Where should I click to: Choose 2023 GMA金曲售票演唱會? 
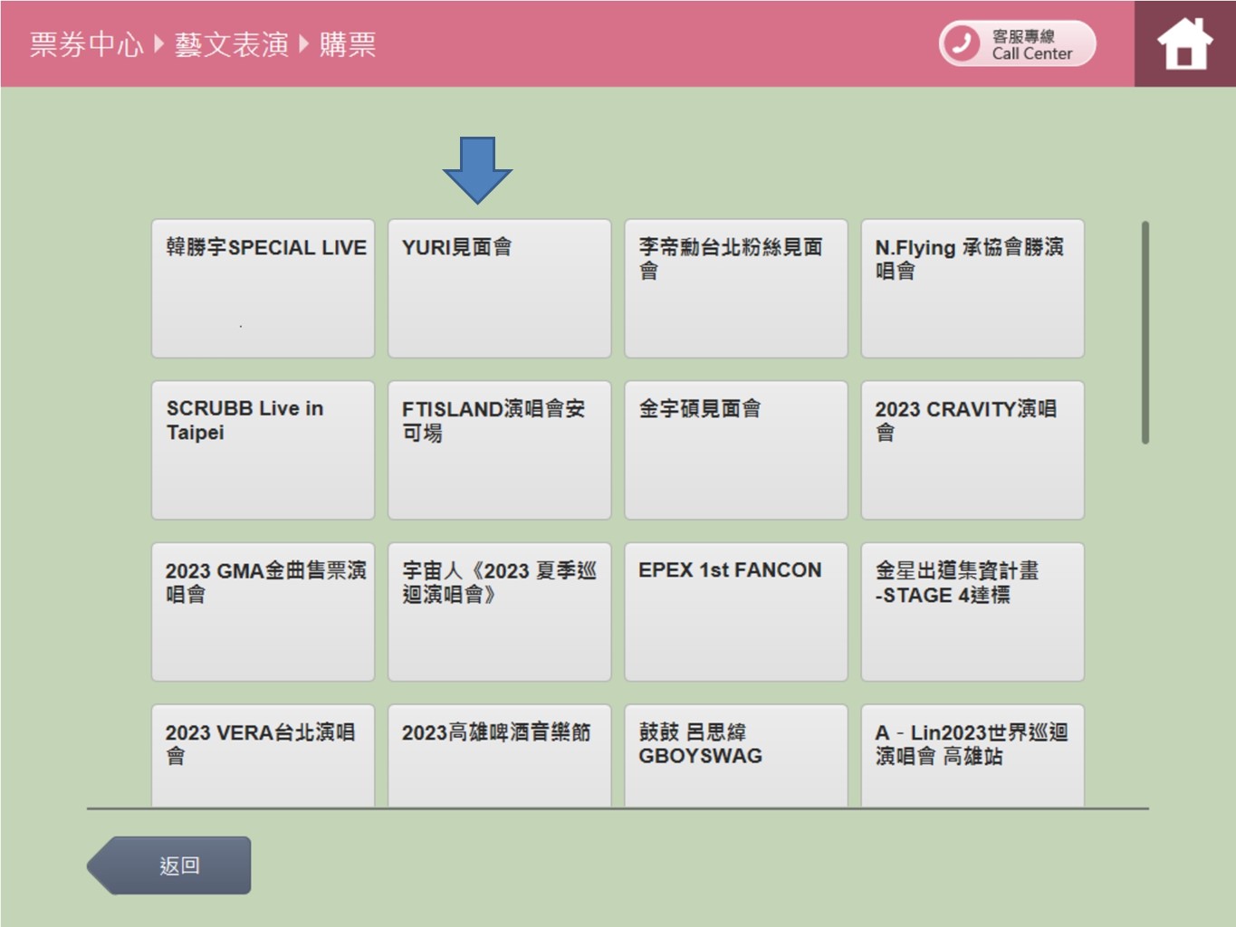coord(263,610)
